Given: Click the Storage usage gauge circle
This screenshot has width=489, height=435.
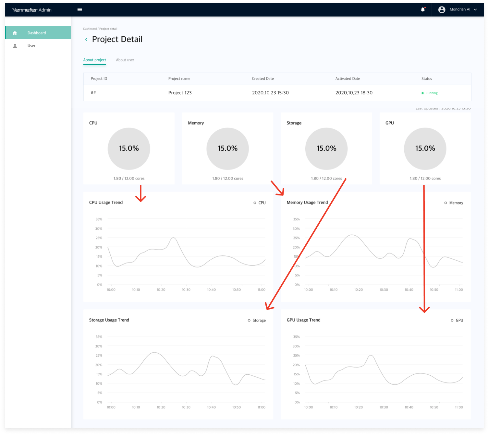Looking at the screenshot, I should click(x=326, y=148).
